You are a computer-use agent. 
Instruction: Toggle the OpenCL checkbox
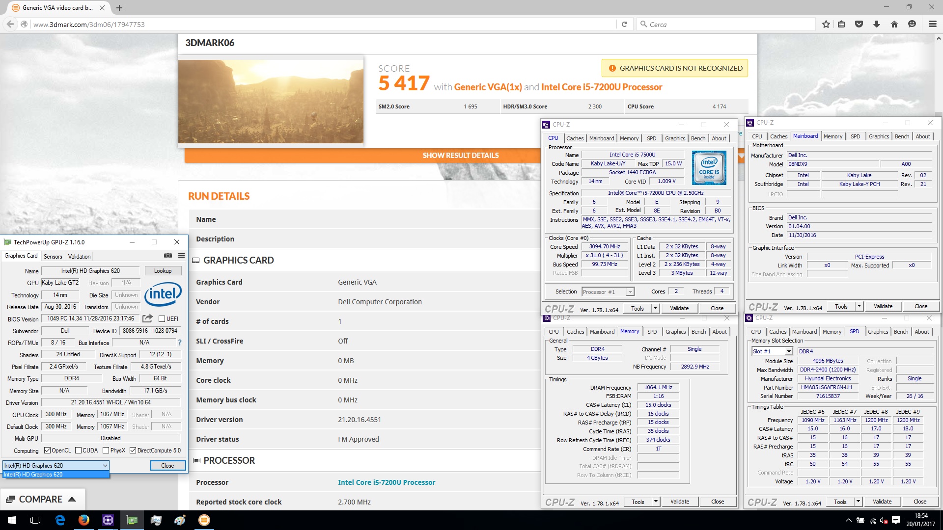(x=47, y=450)
